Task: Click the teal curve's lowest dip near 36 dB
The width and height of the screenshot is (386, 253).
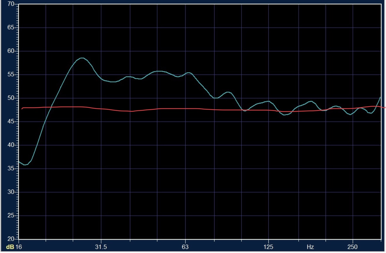Action: (x=25, y=165)
